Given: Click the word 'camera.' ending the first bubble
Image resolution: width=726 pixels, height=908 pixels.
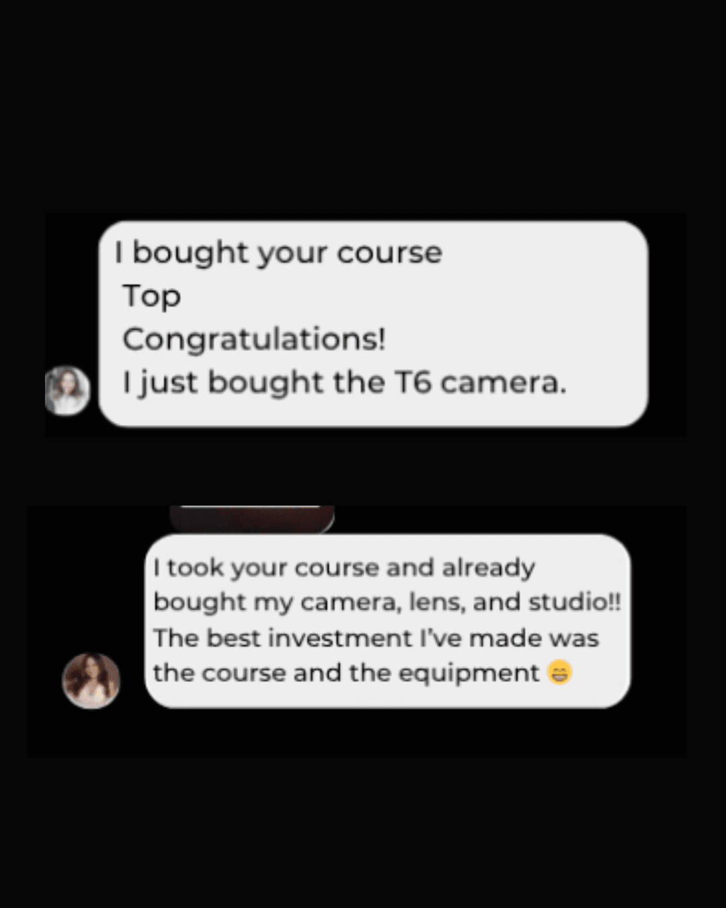Looking at the screenshot, I should coord(503,383).
